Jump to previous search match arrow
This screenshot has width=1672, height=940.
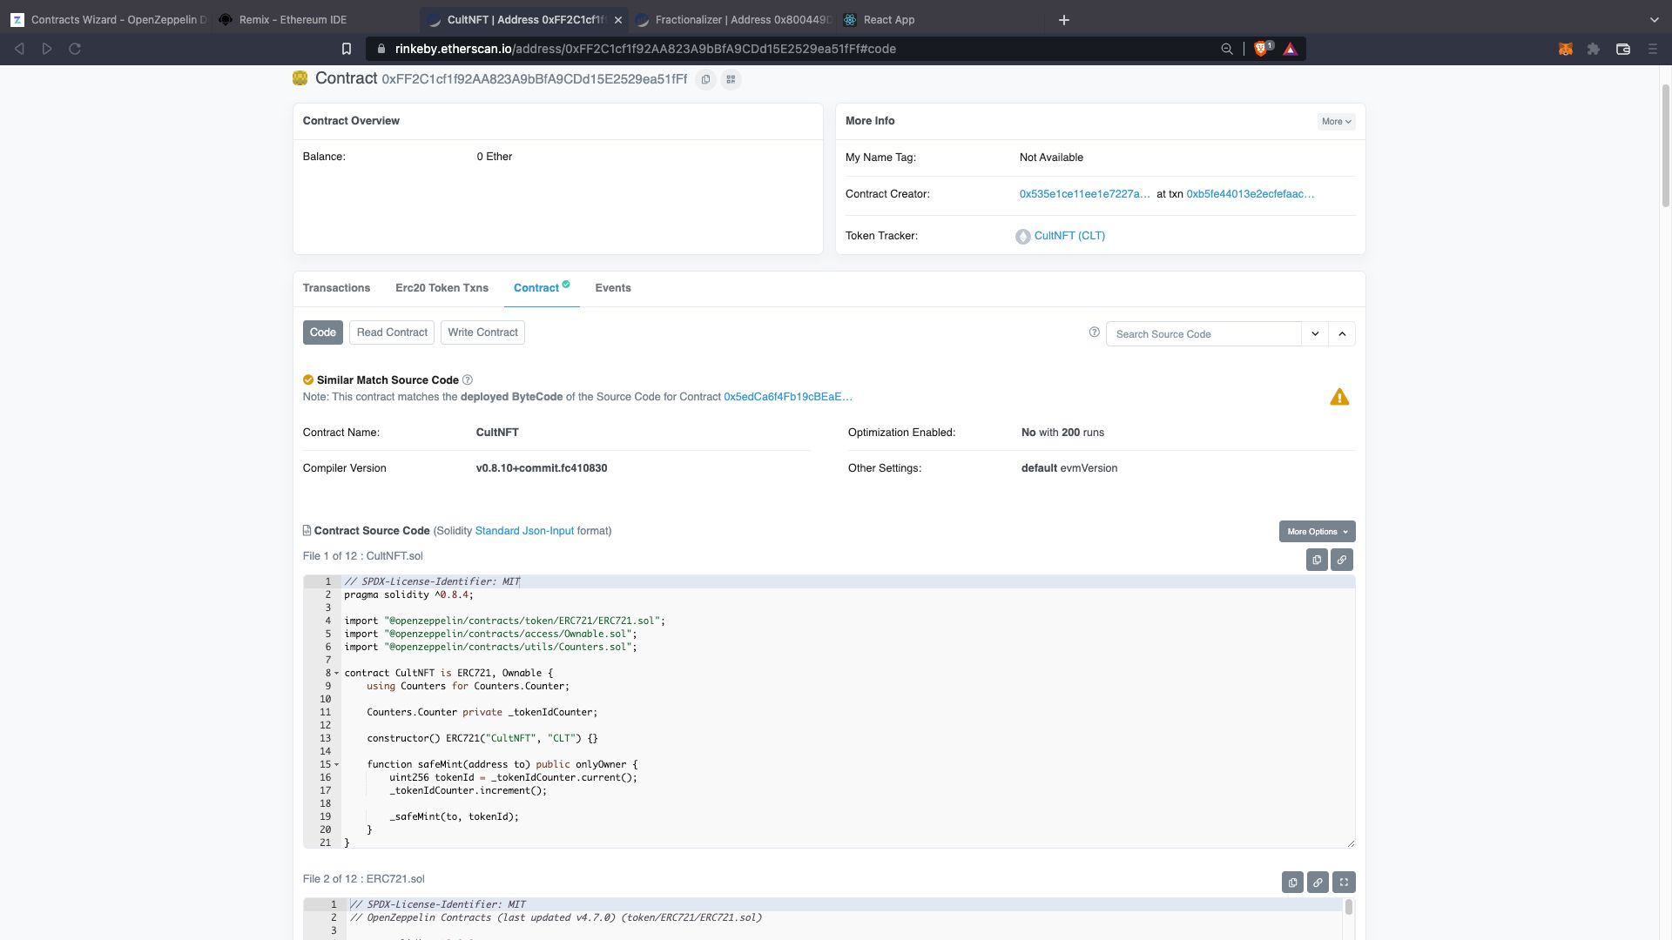point(1342,333)
